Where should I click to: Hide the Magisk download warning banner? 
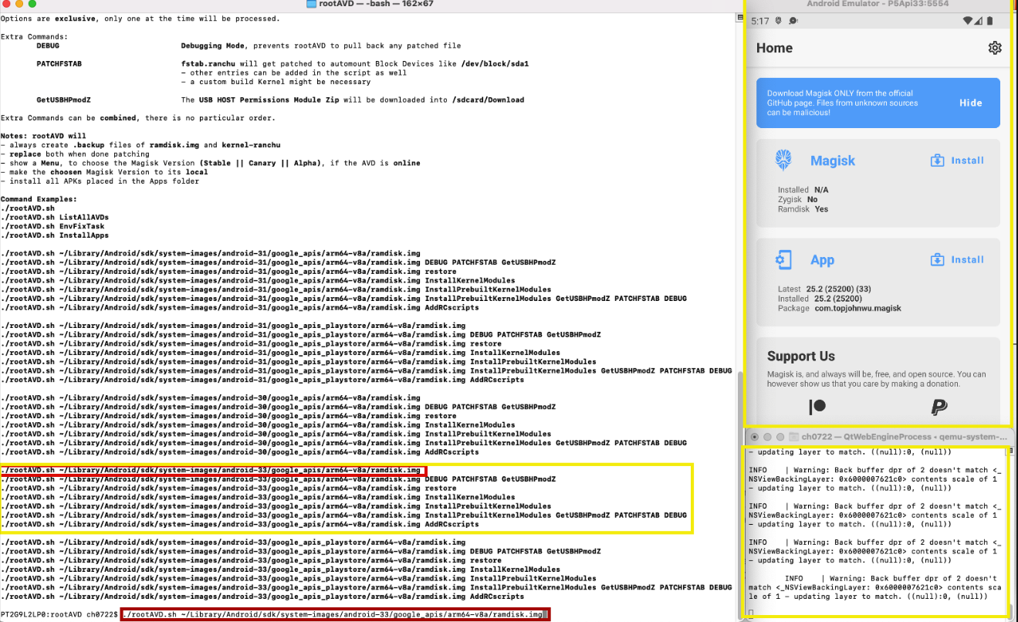pyautogui.click(x=970, y=103)
